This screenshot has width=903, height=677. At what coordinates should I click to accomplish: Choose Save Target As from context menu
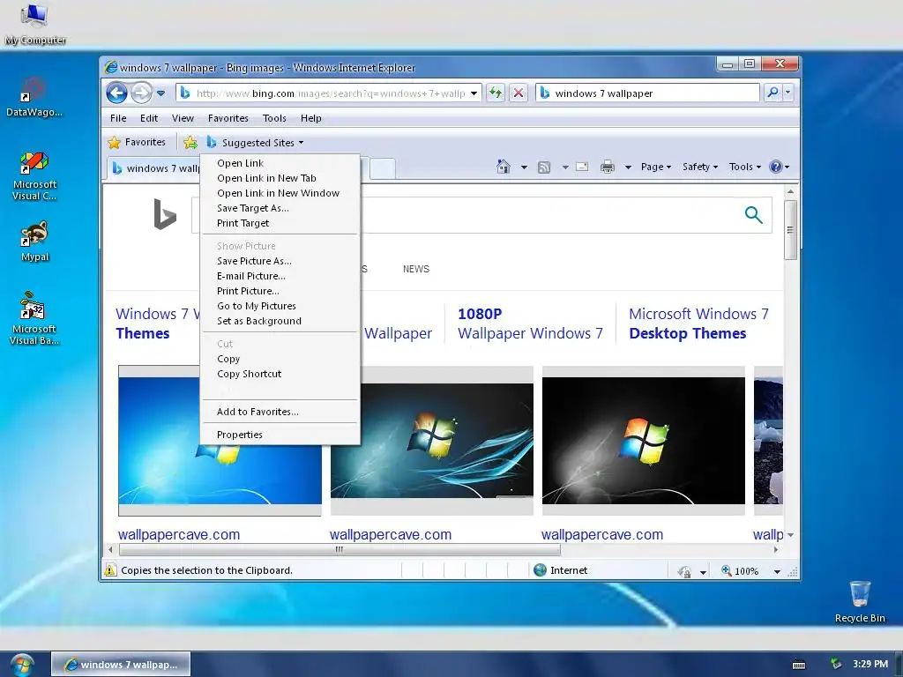[x=280, y=208]
